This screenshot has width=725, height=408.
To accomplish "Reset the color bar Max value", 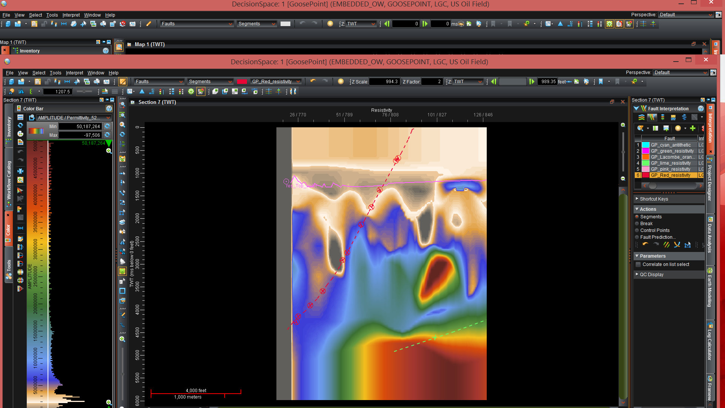I will (x=107, y=135).
